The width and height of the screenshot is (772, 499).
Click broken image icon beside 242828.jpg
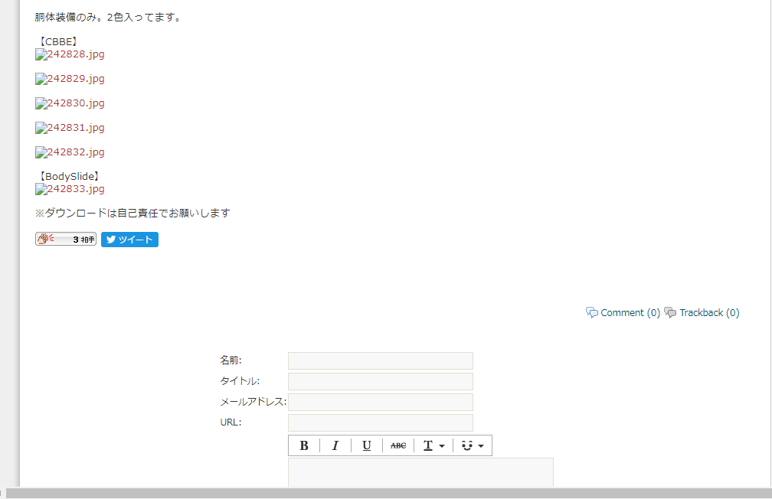(x=41, y=54)
